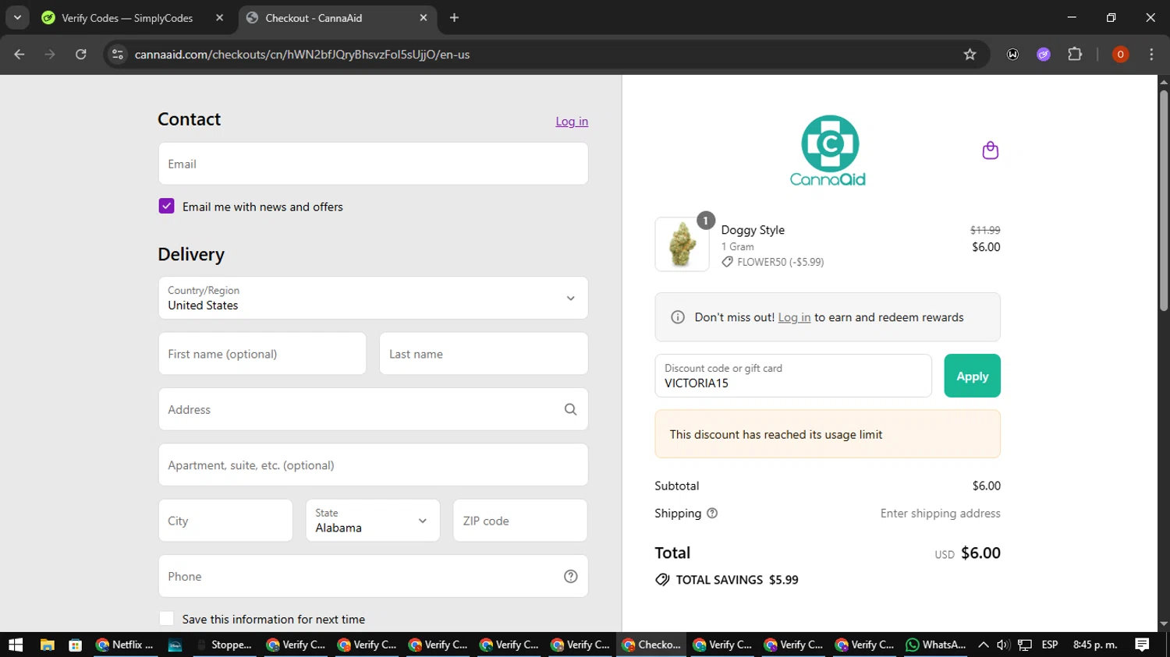Bookmark this page with the star icon
This screenshot has width=1170, height=657.
tap(970, 54)
